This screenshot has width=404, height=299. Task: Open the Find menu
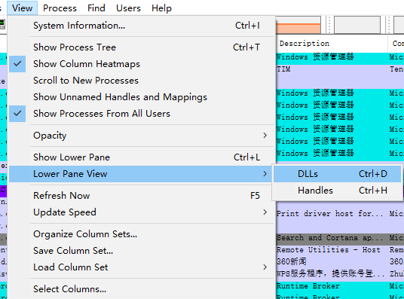(96, 8)
